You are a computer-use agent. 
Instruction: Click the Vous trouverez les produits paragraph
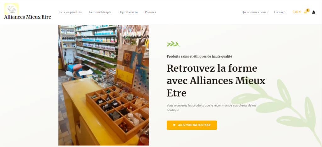pyautogui.click(x=211, y=108)
